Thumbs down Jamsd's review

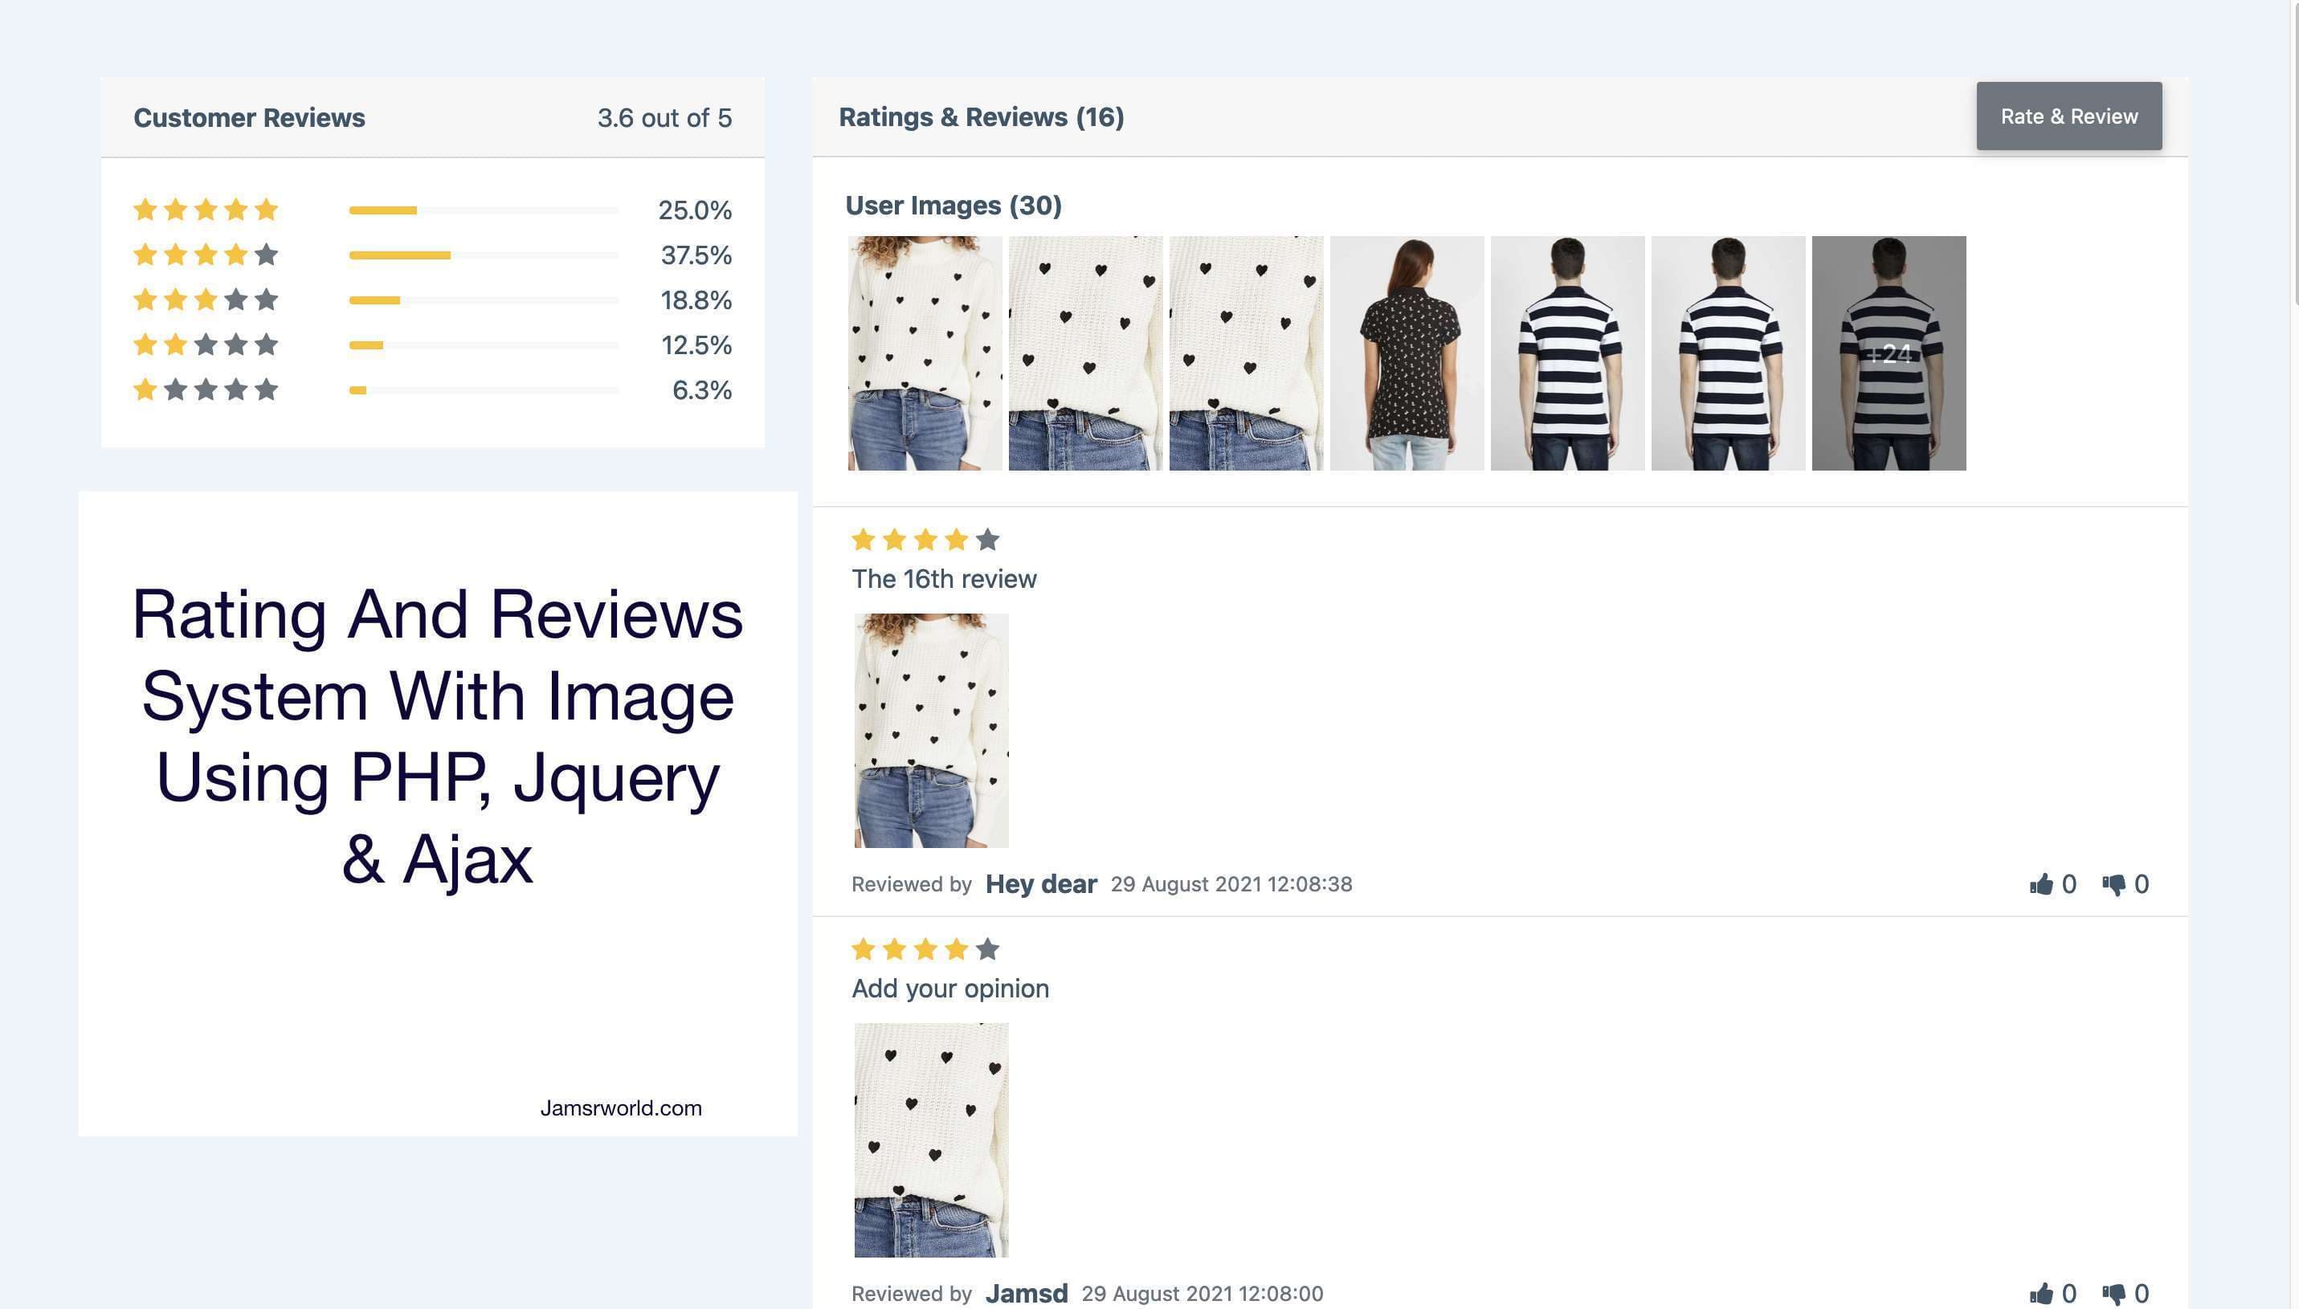tap(2113, 1294)
